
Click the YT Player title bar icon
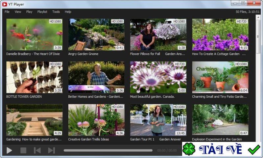click(x=5, y=4)
